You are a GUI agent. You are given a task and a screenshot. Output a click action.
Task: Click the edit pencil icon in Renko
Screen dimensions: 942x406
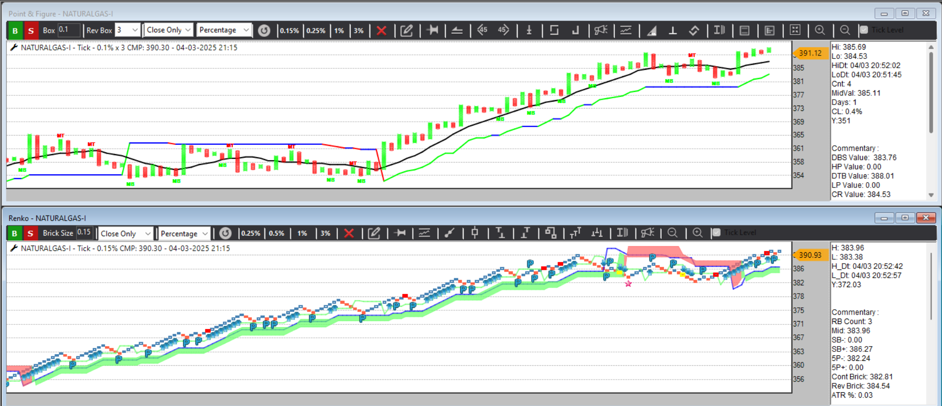[374, 233]
